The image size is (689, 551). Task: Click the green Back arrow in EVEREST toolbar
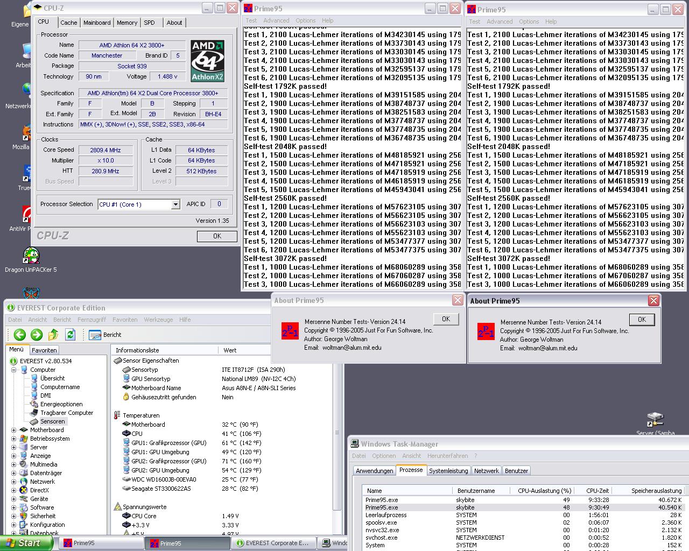20,335
